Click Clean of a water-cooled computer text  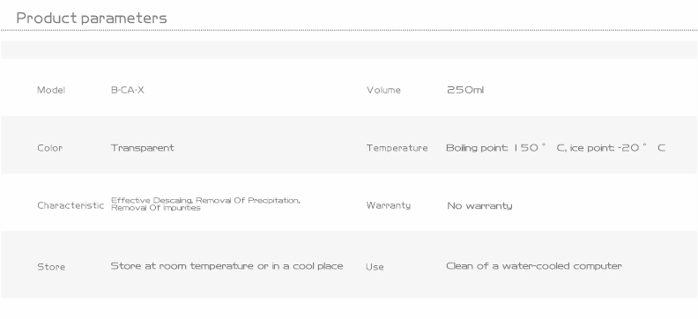(x=534, y=266)
